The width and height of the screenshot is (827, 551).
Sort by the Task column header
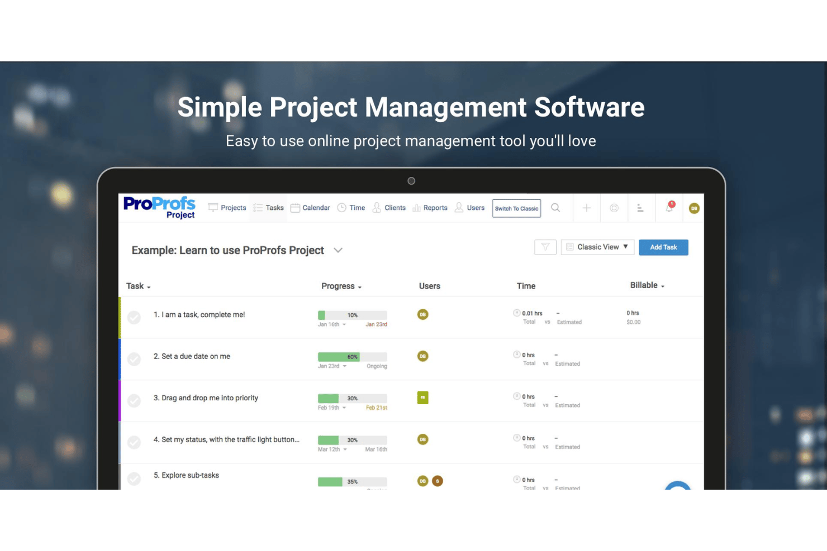point(138,286)
